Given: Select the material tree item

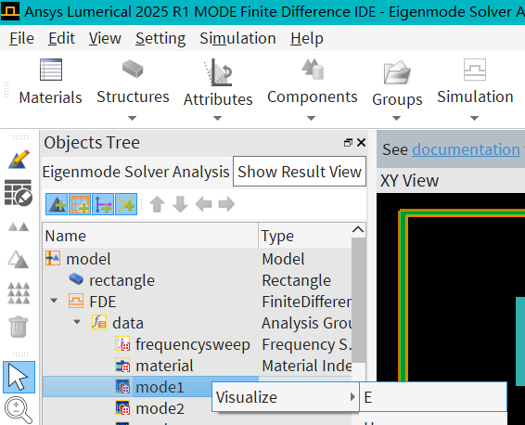Looking at the screenshot, I should coord(164,366).
